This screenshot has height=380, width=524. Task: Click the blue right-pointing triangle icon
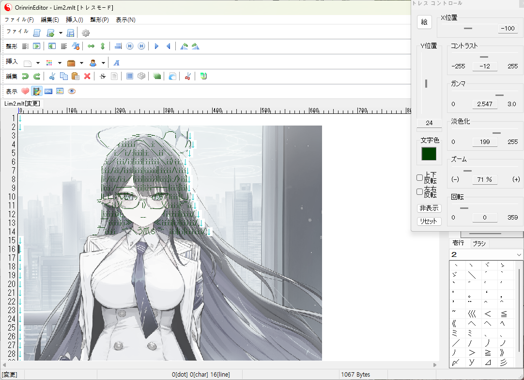tap(156, 46)
